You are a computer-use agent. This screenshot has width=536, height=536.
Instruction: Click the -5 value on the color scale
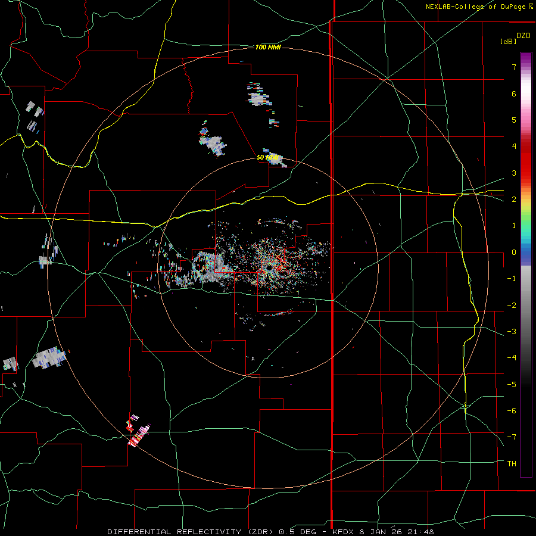[x=512, y=385]
